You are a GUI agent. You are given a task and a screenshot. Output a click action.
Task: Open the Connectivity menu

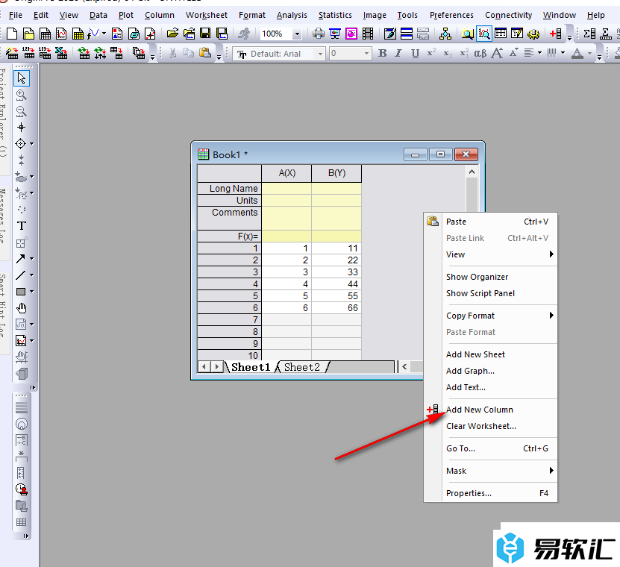(508, 15)
